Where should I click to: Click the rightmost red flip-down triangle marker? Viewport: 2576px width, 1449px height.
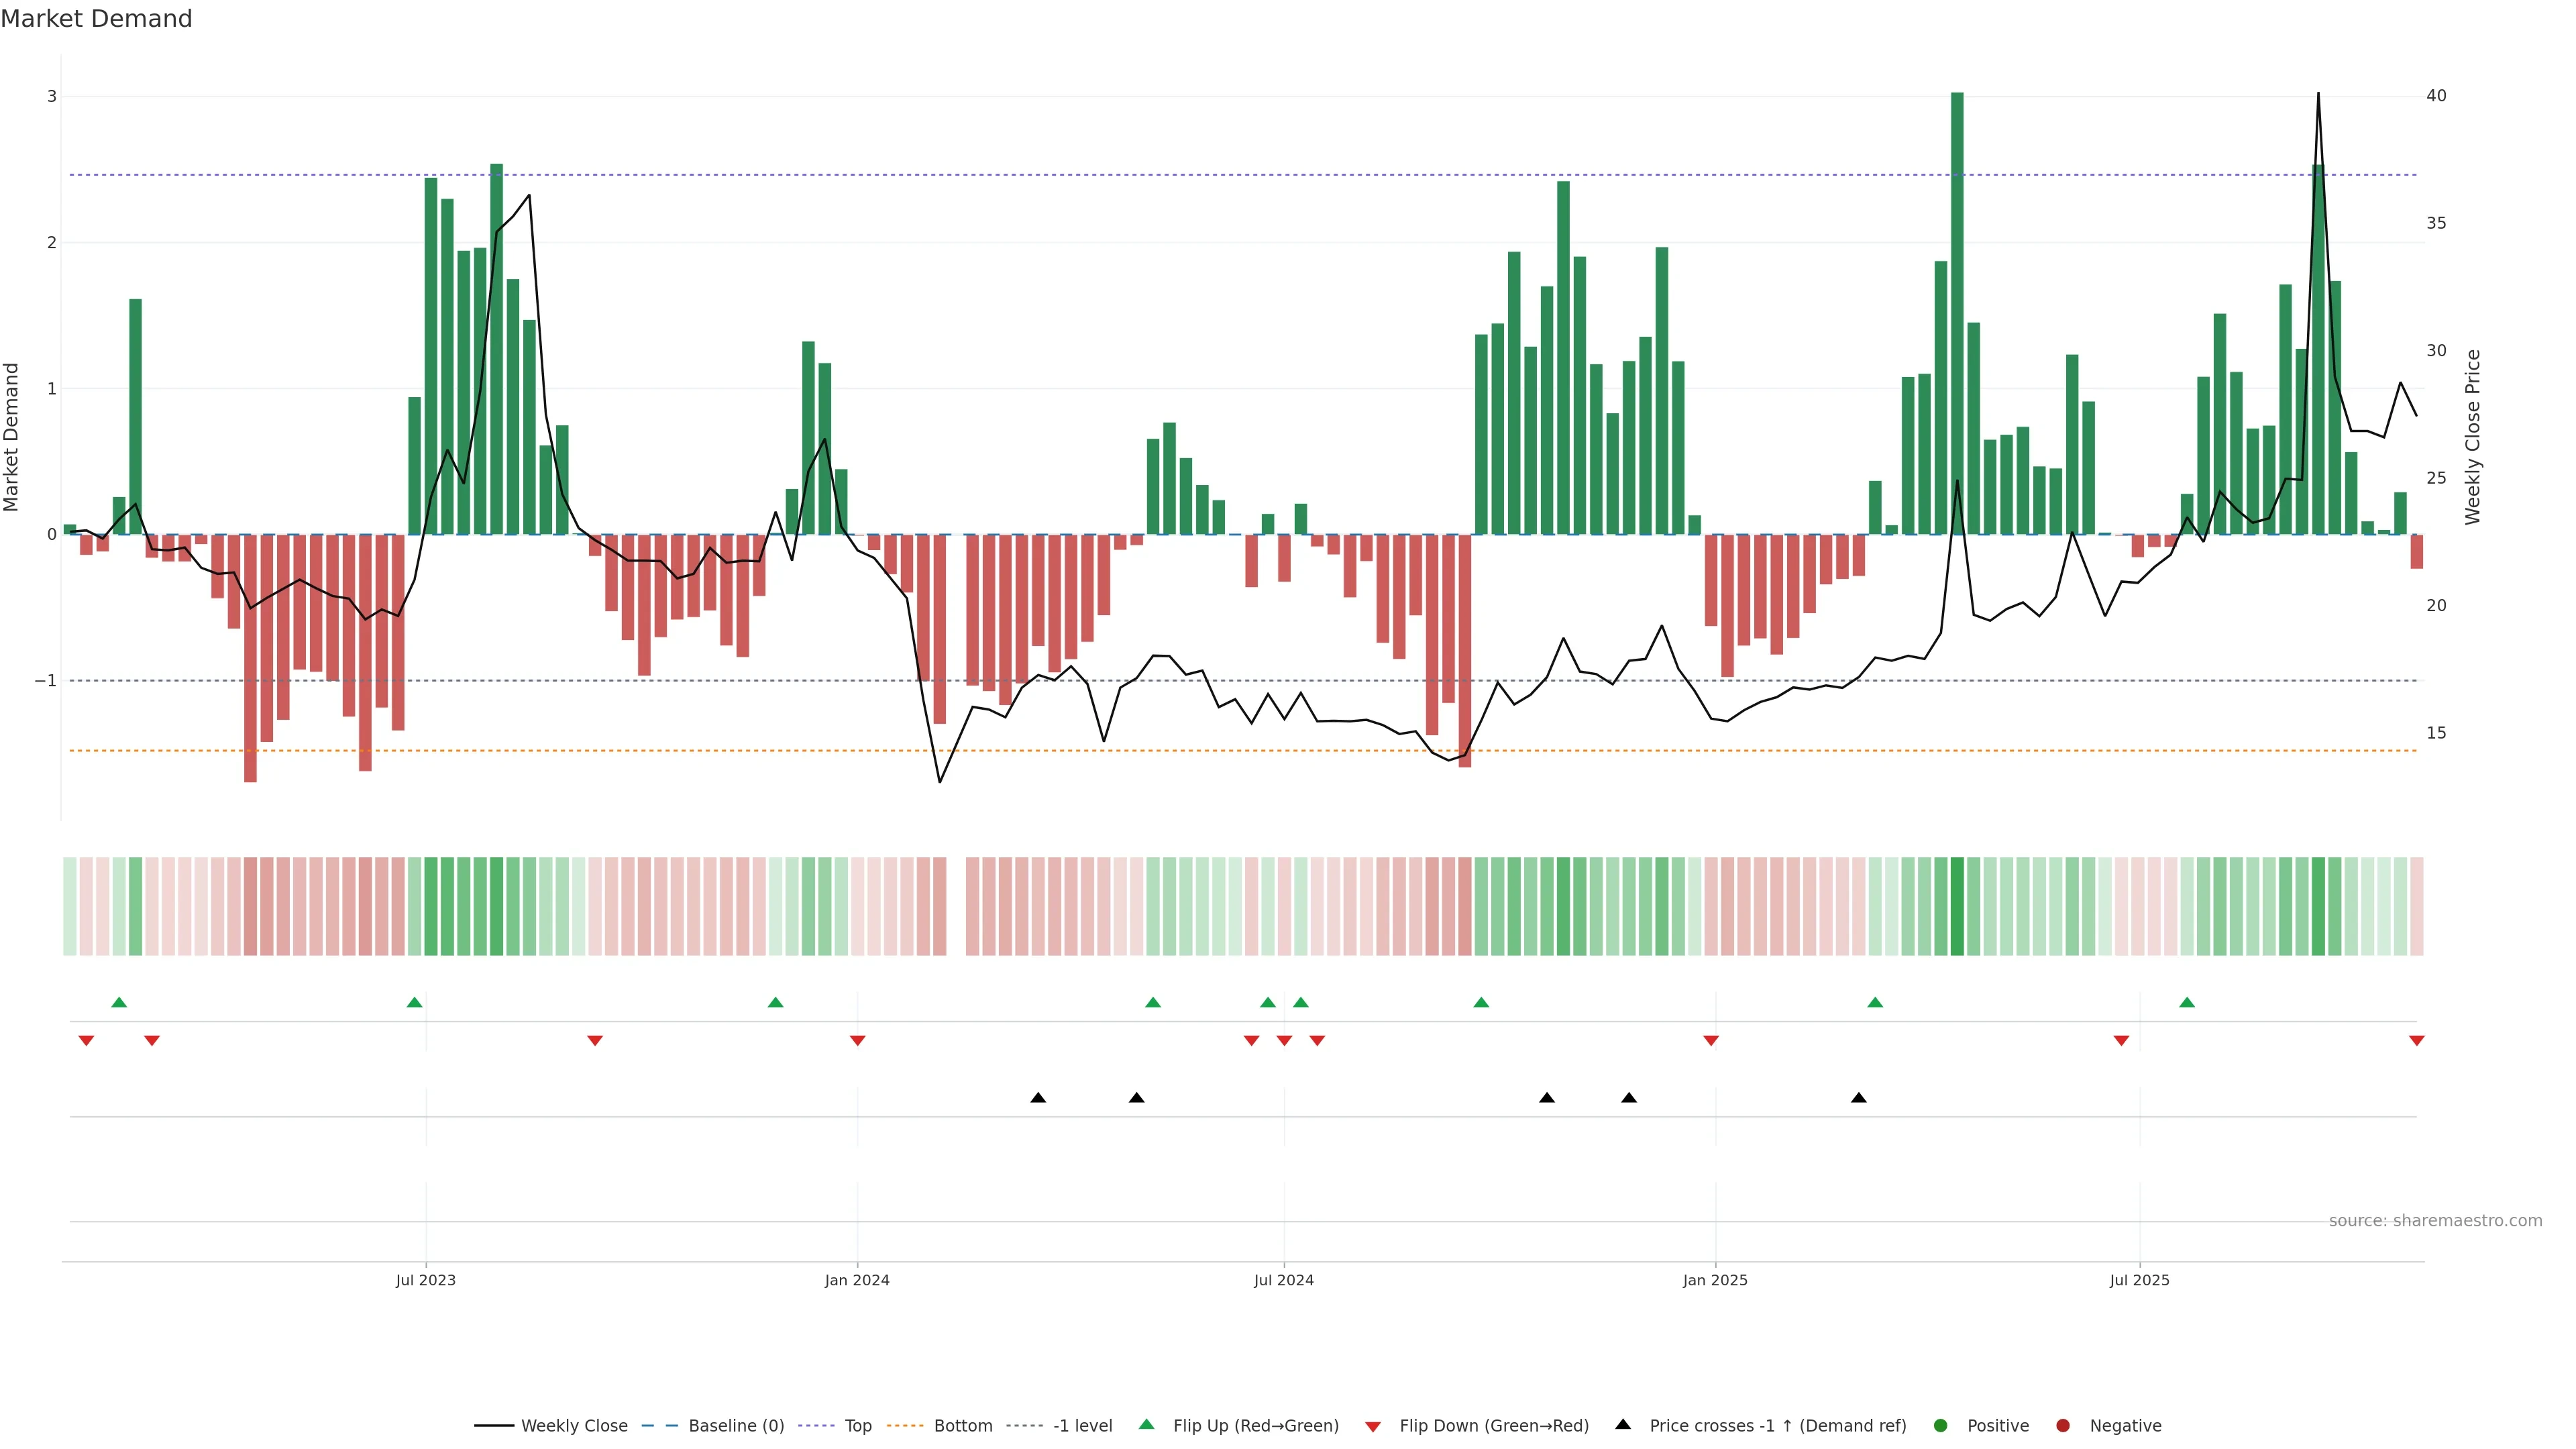point(2416,1041)
